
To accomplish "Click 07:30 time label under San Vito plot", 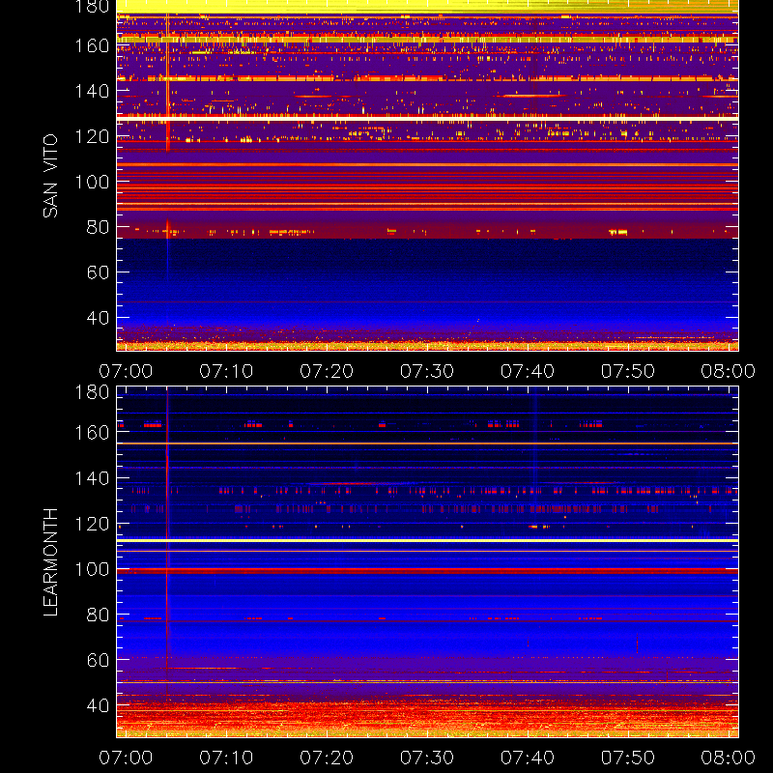I will [x=427, y=371].
